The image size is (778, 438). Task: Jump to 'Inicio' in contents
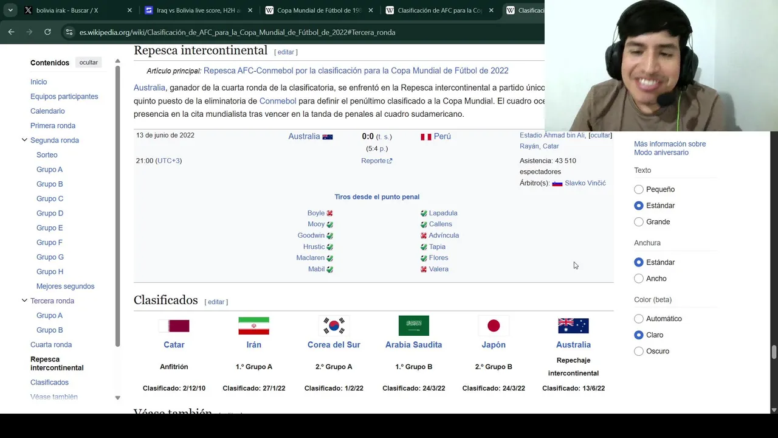point(38,82)
